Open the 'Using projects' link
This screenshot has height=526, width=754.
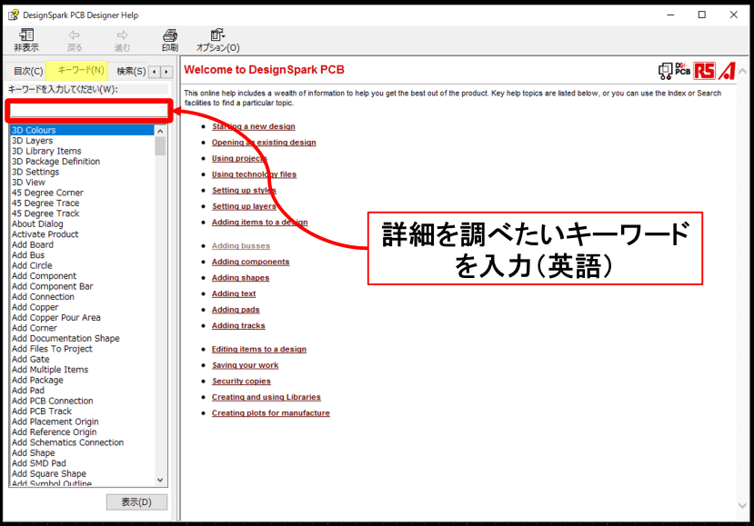[x=239, y=158]
